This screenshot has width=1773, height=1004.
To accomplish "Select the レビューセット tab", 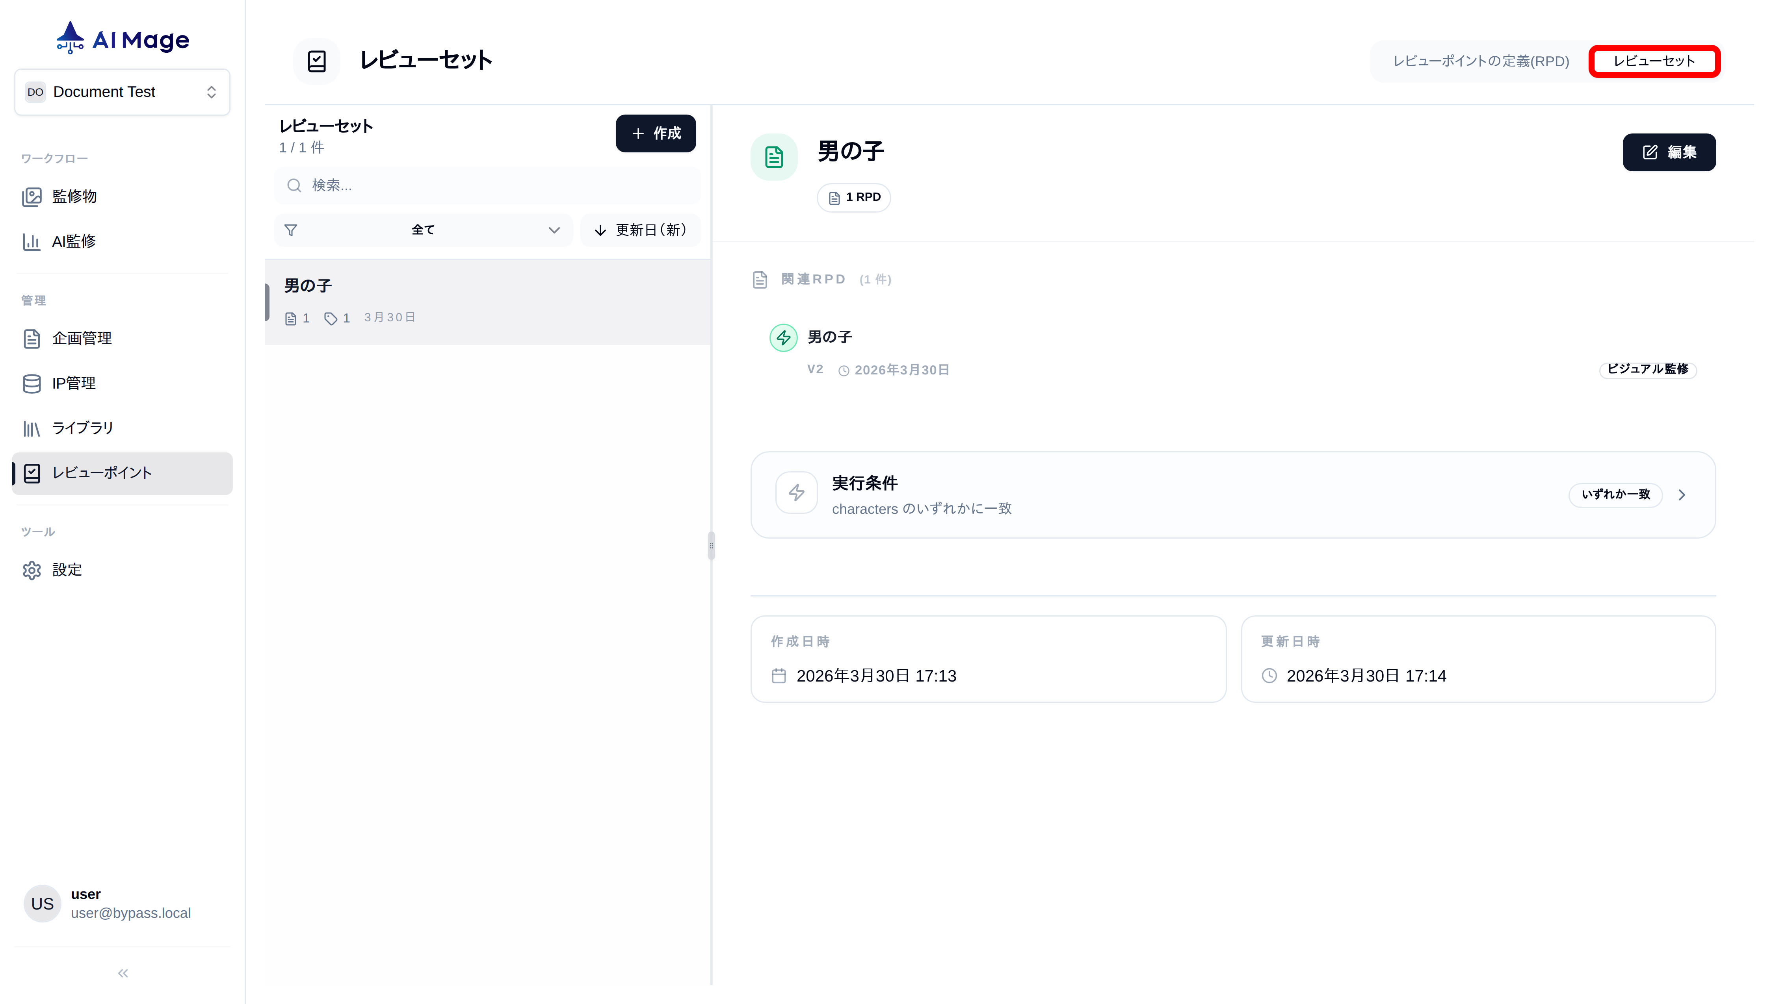I will 1654,61.
